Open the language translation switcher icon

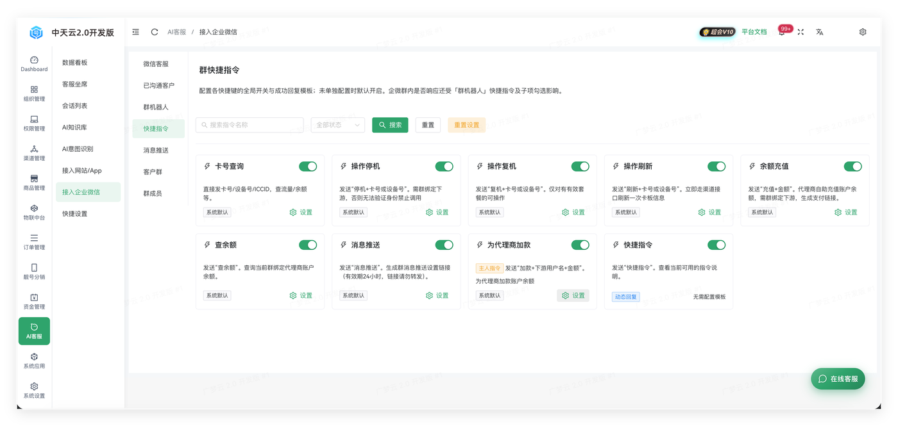pyautogui.click(x=819, y=32)
